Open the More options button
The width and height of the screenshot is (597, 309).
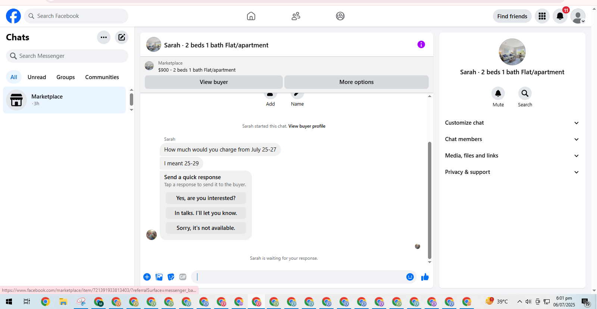pyautogui.click(x=356, y=82)
